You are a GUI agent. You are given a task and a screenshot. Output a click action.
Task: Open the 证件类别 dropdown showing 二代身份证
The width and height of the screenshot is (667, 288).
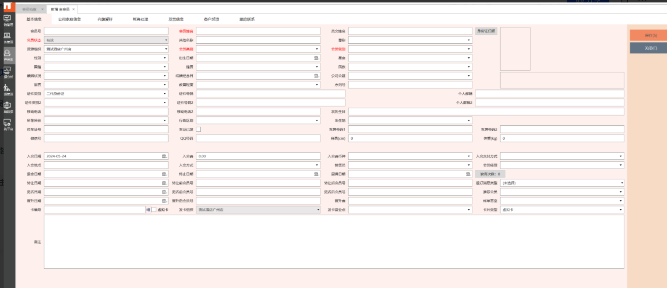coord(165,94)
